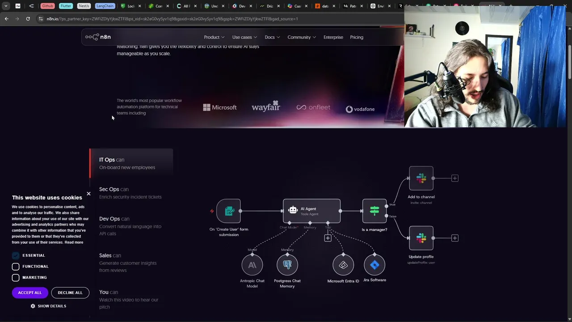The width and height of the screenshot is (572, 322).
Task: Click the Onfleet logo
Action: 313,107
